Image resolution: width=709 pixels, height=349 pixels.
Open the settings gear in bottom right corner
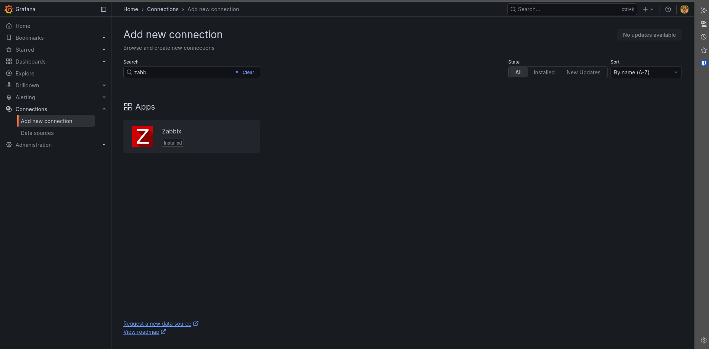(703, 340)
